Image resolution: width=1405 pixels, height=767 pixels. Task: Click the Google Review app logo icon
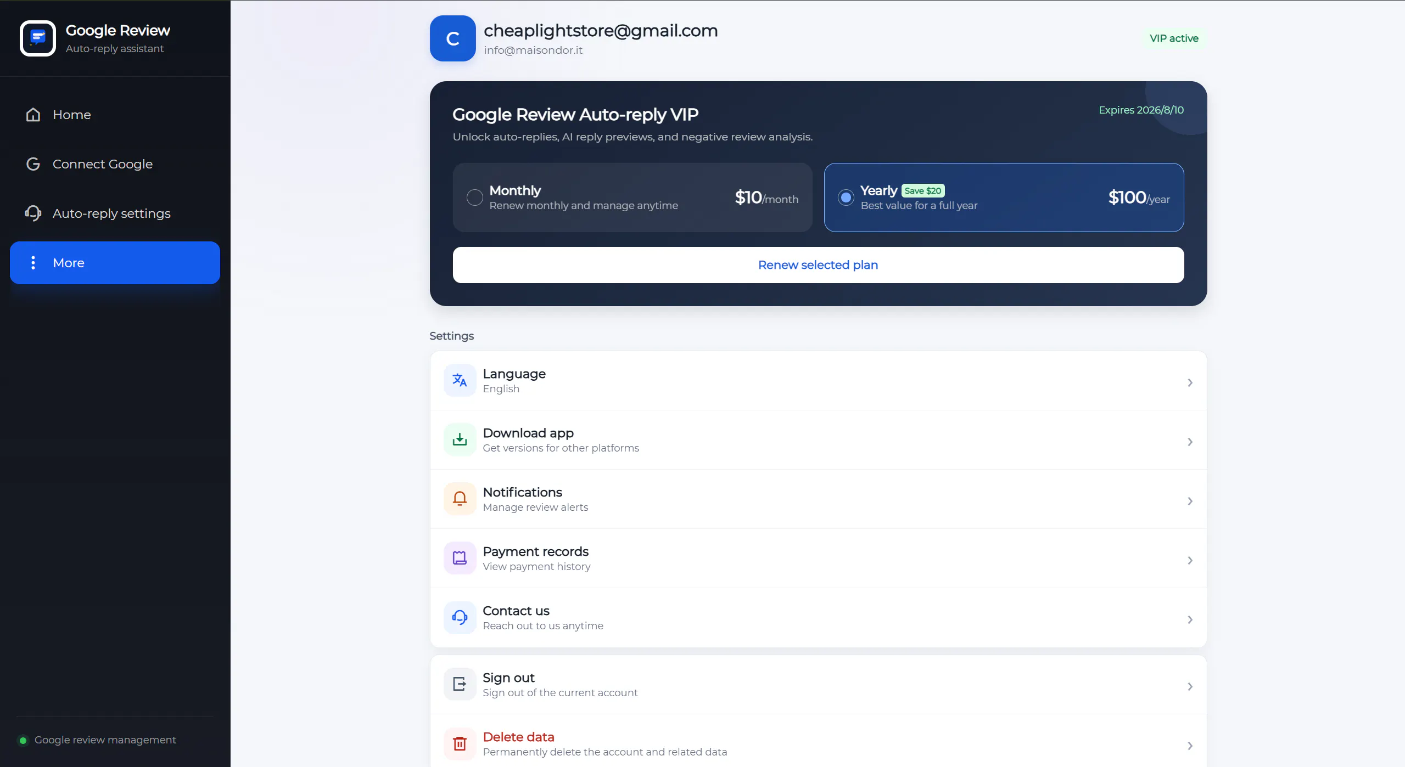38,38
